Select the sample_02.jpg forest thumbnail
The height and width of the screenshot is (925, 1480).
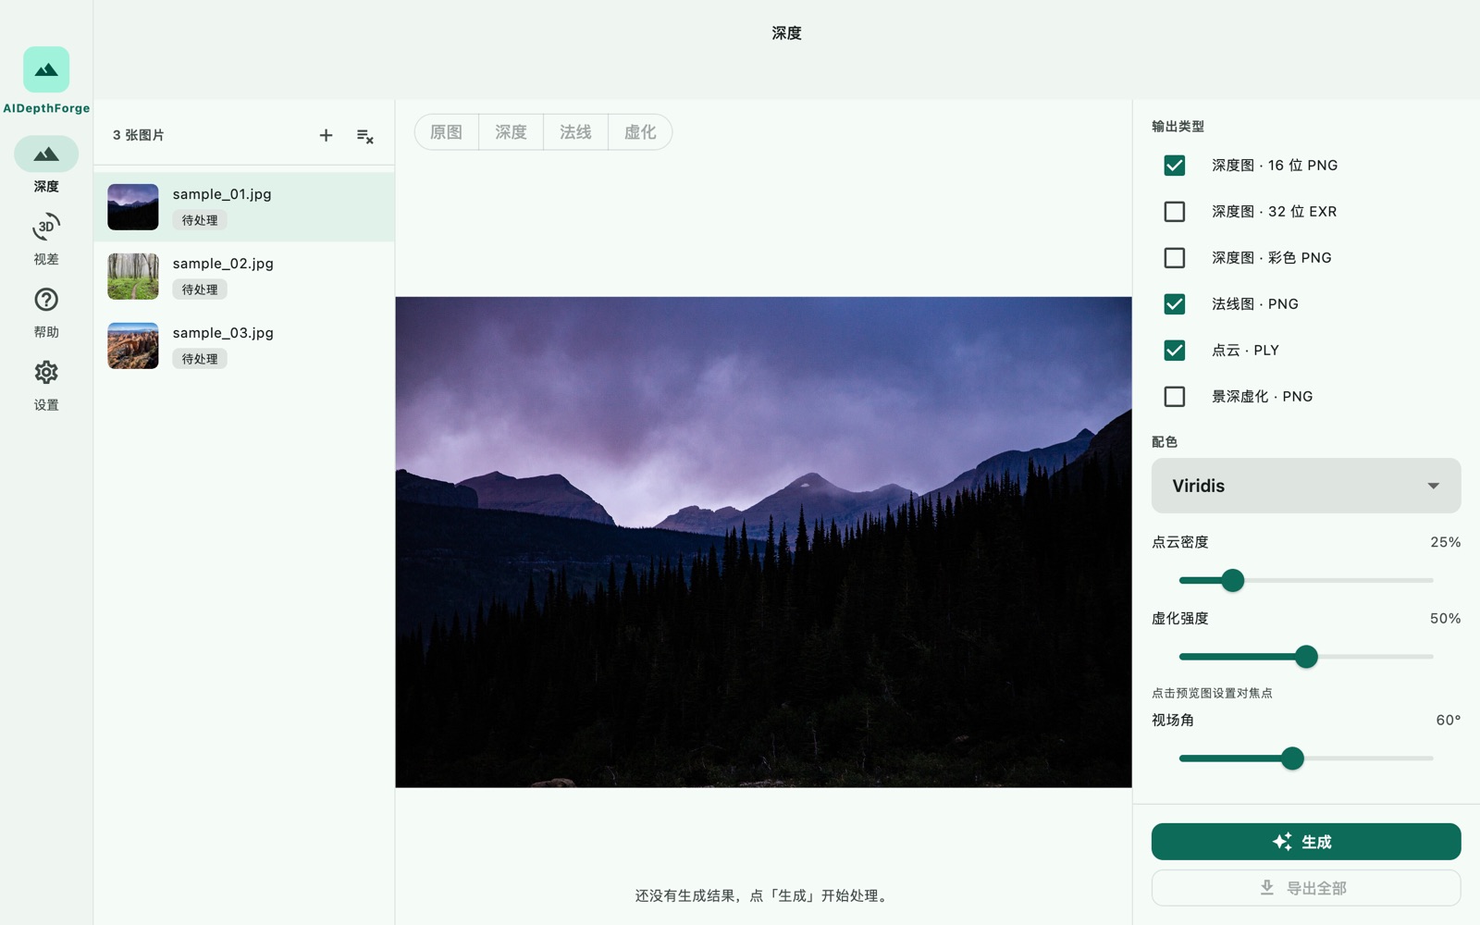pyautogui.click(x=133, y=277)
